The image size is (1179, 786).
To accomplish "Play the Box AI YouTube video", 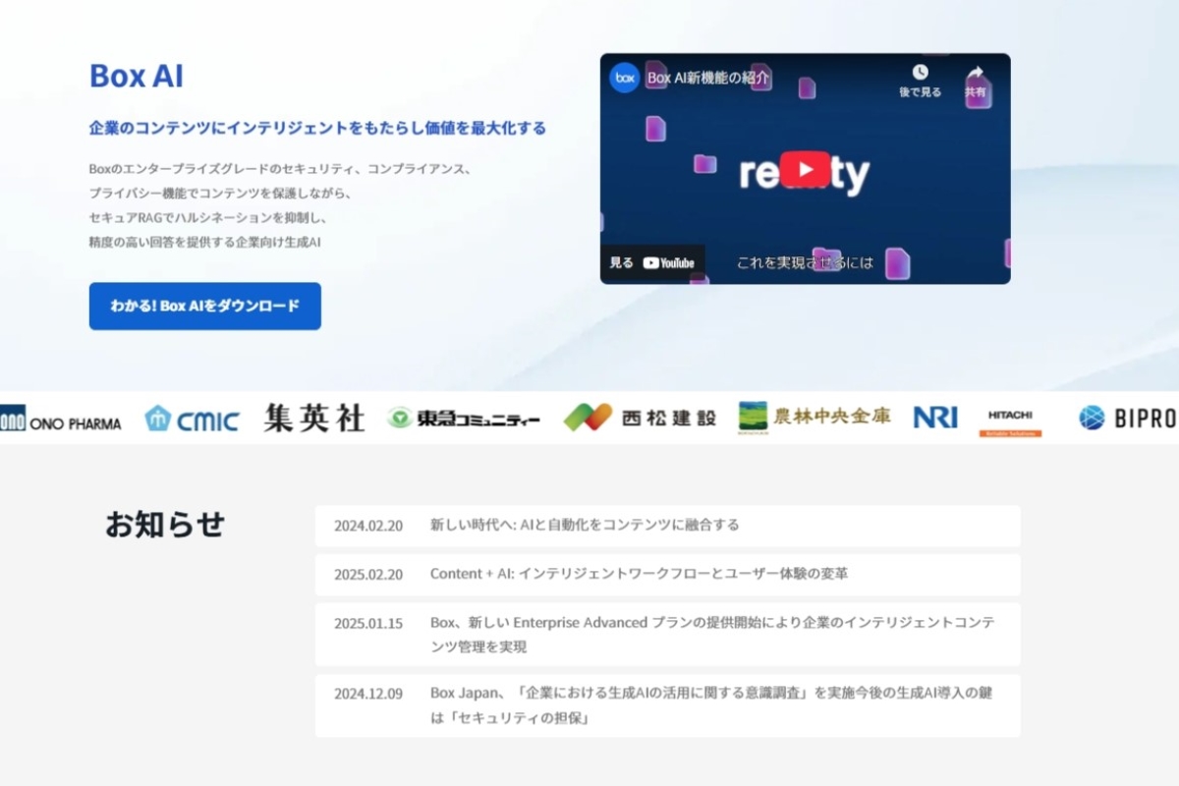I will 805,168.
